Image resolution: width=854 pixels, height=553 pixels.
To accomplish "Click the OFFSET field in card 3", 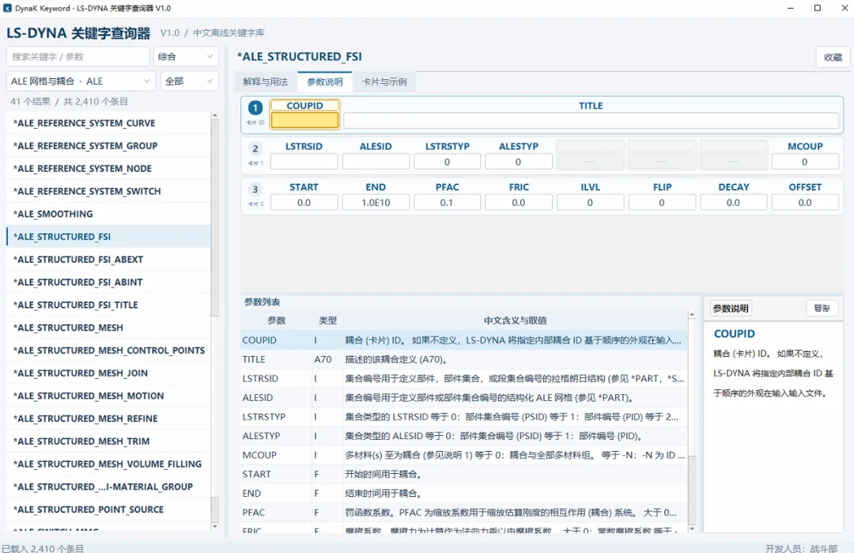I will pyautogui.click(x=805, y=203).
